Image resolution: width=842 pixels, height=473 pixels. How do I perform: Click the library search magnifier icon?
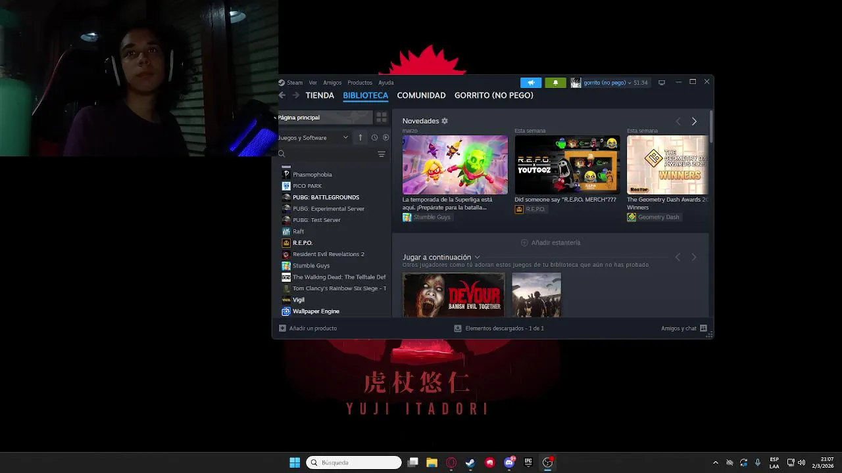pos(282,154)
